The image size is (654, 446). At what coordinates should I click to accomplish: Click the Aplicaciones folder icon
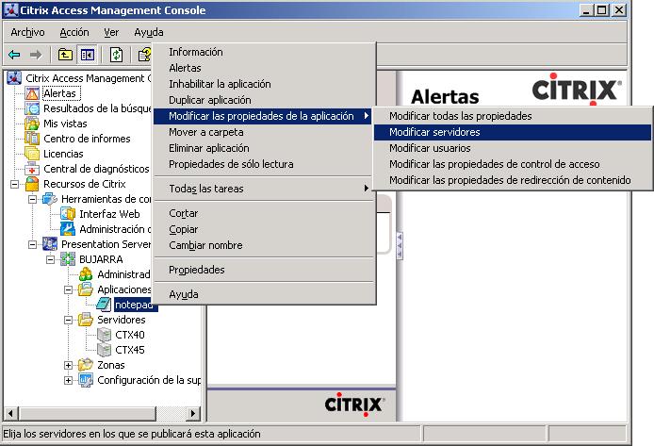coord(86,289)
